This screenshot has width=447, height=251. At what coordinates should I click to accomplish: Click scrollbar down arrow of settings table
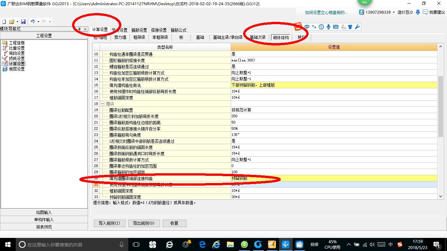pyautogui.click(x=441, y=196)
